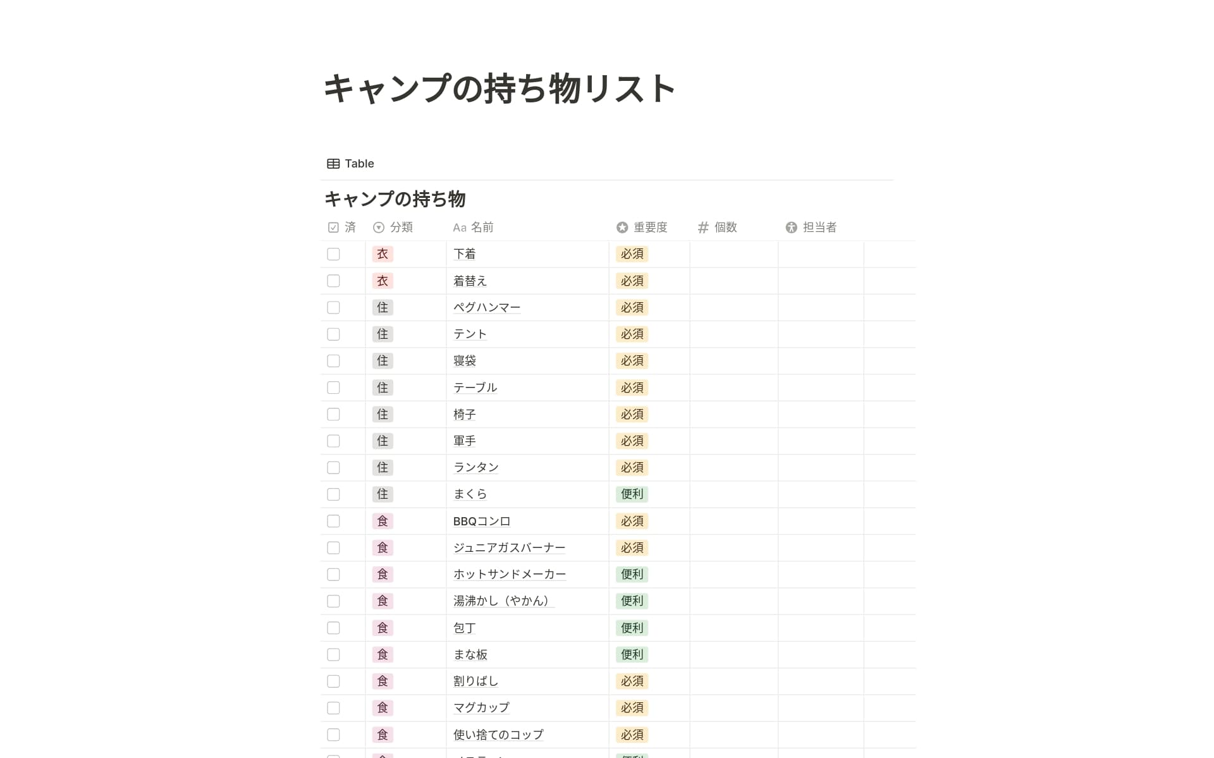The image size is (1214, 758).
Task: Mark BBQコンロ as done
Action: tap(333, 522)
